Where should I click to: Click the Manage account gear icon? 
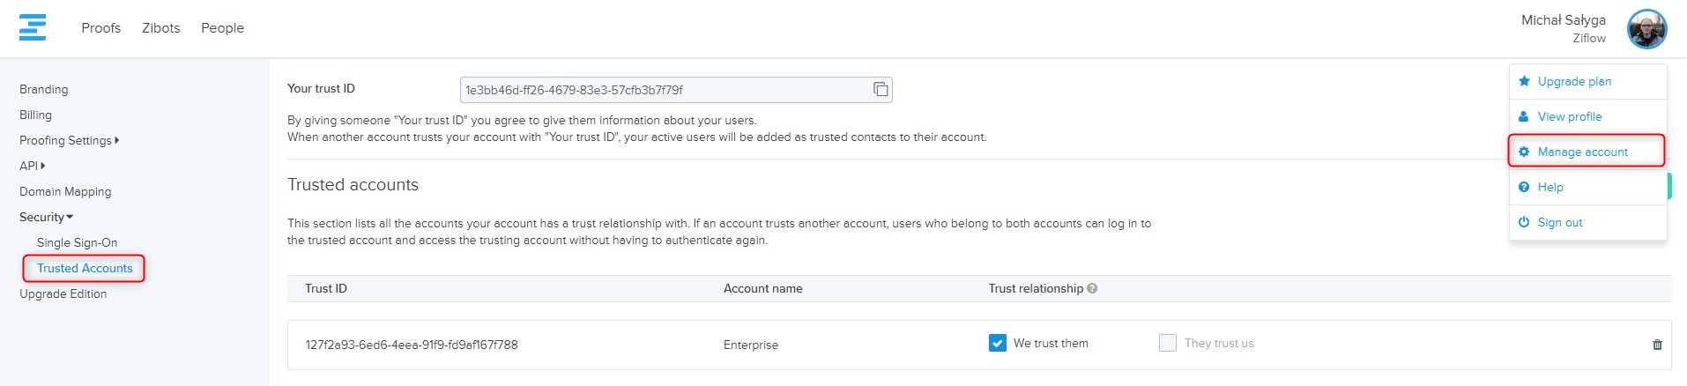coord(1524,152)
